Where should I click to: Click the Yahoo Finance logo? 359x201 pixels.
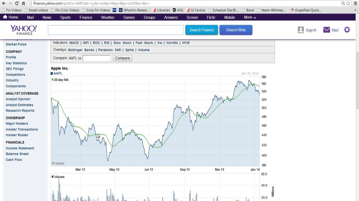[24, 30]
